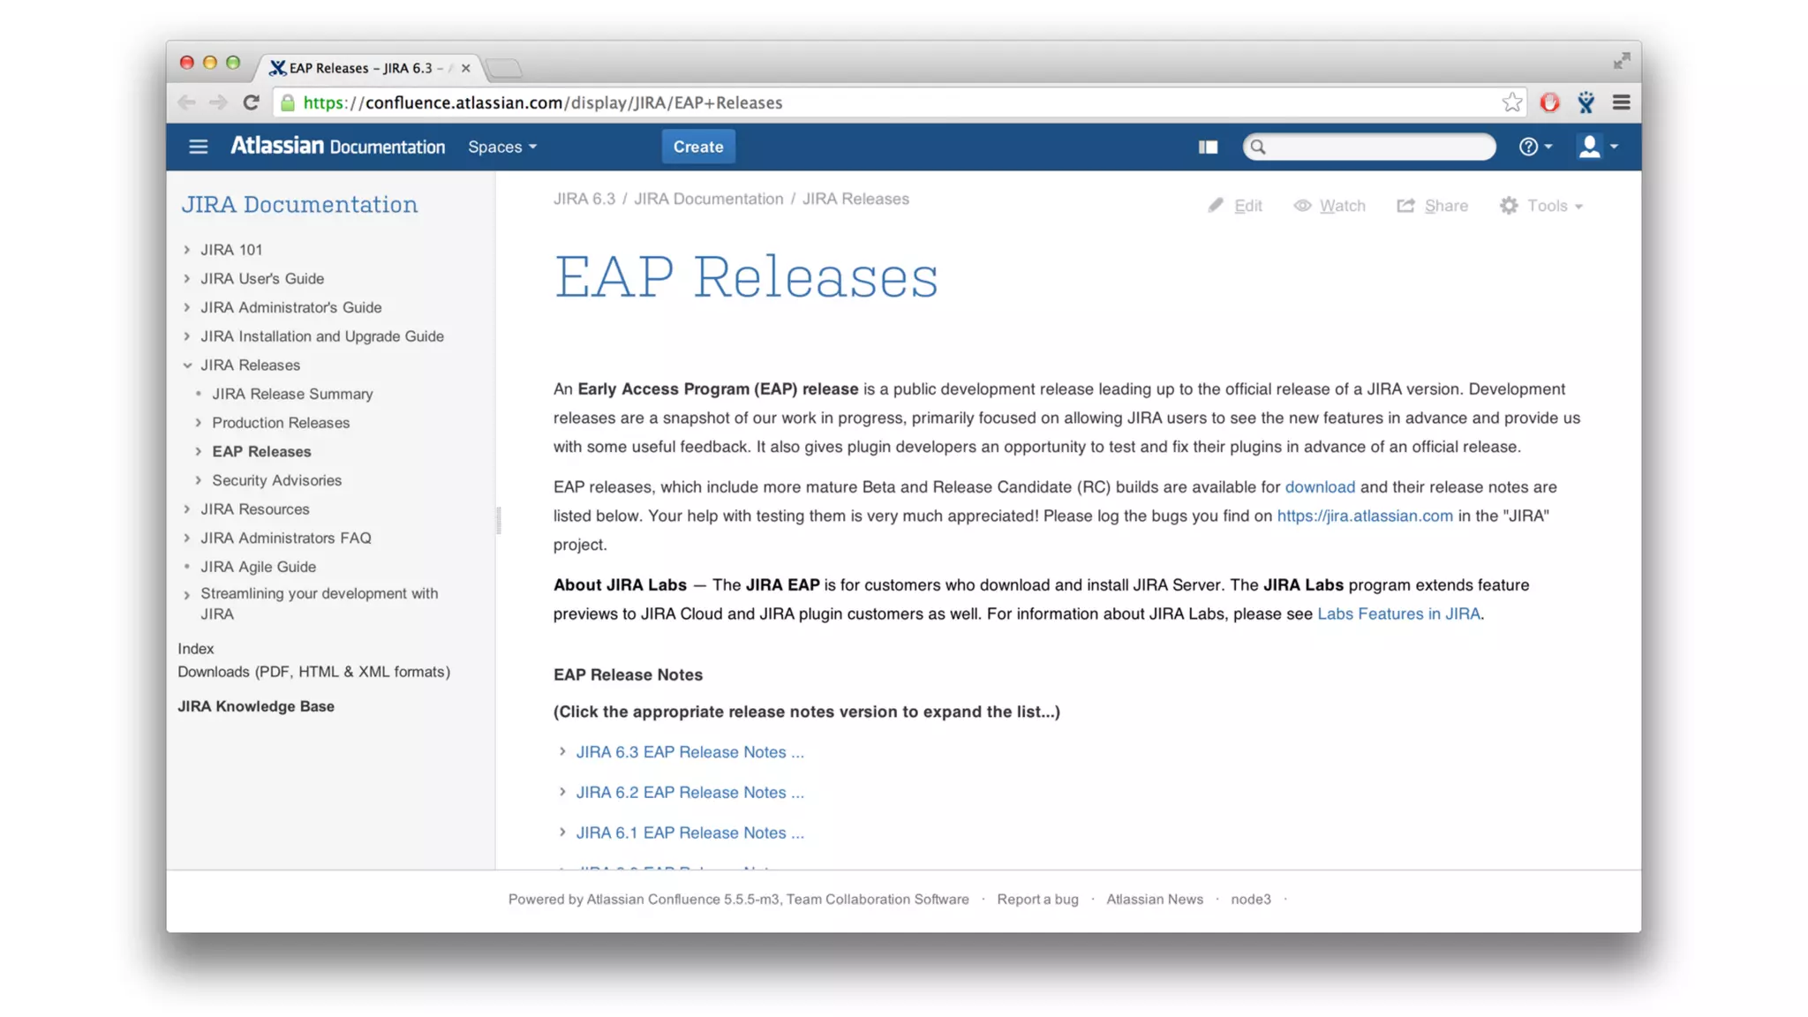Image resolution: width=1808 pixels, height=1017 pixels.
Task: Toggle Watch for this page
Action: click(1330, 206)
